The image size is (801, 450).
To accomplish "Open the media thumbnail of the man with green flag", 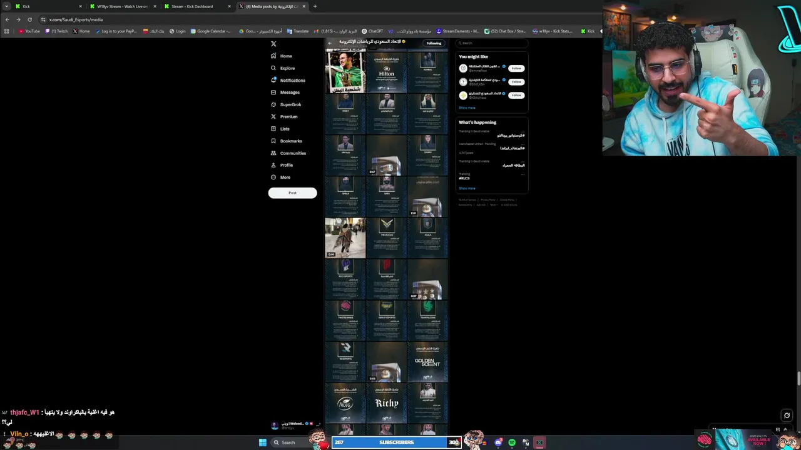I will click(345, 72).
